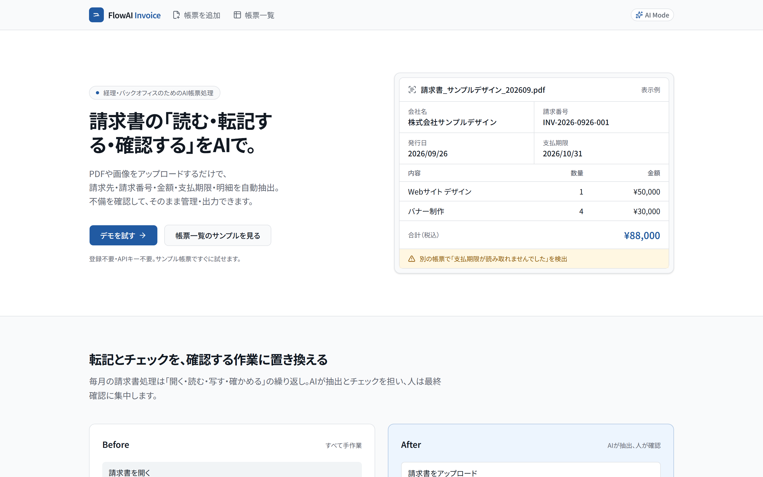Click the invoice number INV-2026-0926-001
The height and width of the screenshot is (477, 763).
[576, 122]
